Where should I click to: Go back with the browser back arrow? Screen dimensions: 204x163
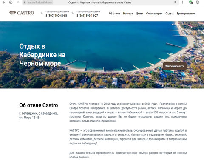4,3
